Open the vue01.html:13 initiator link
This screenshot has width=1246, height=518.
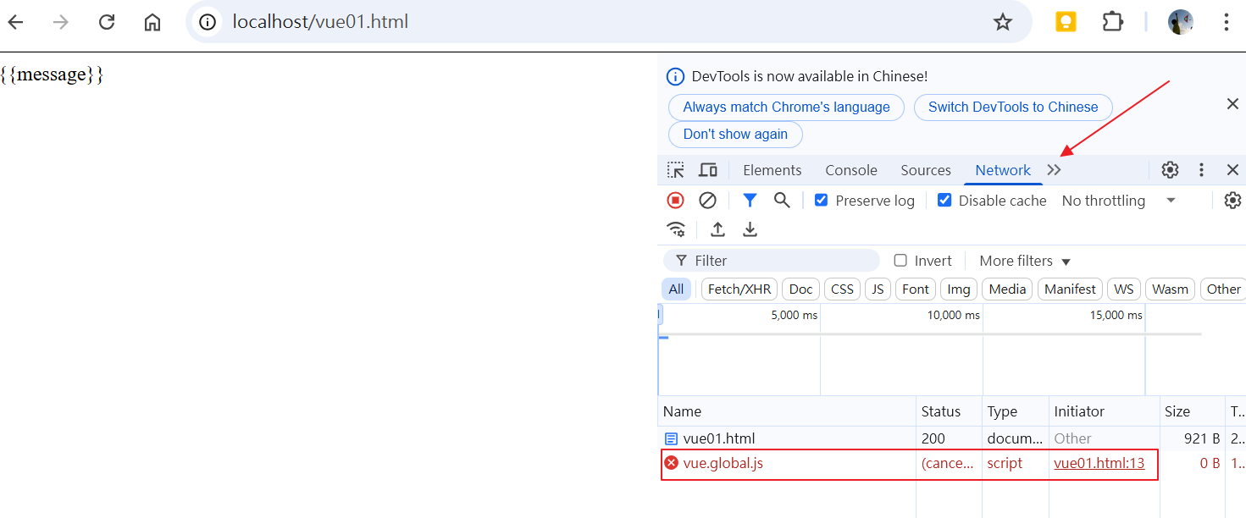(1099, 463)
